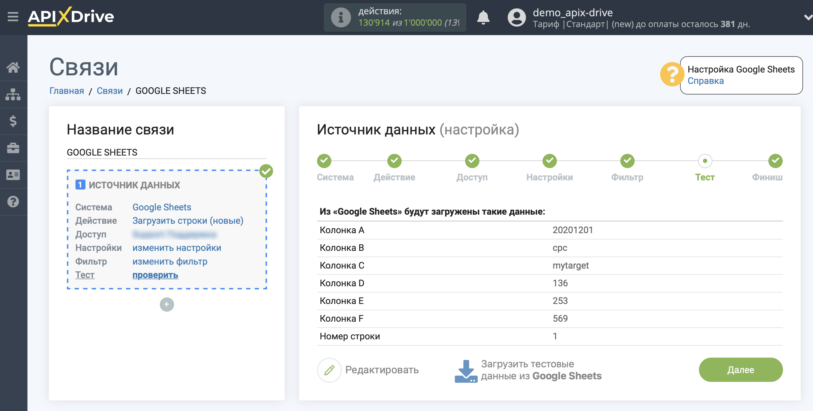
Task: Select the Колонка B value cpc
Action: (559, 248)
